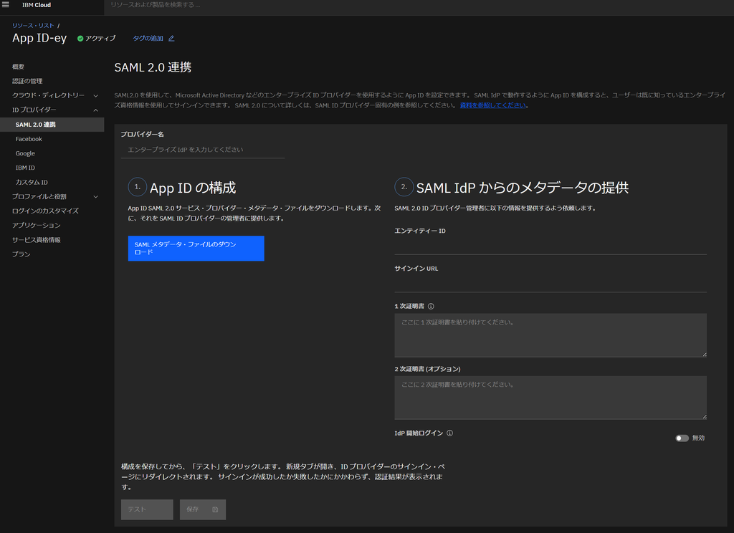Select SAML 2.0 連携 in the sidebar

(52, 125)
